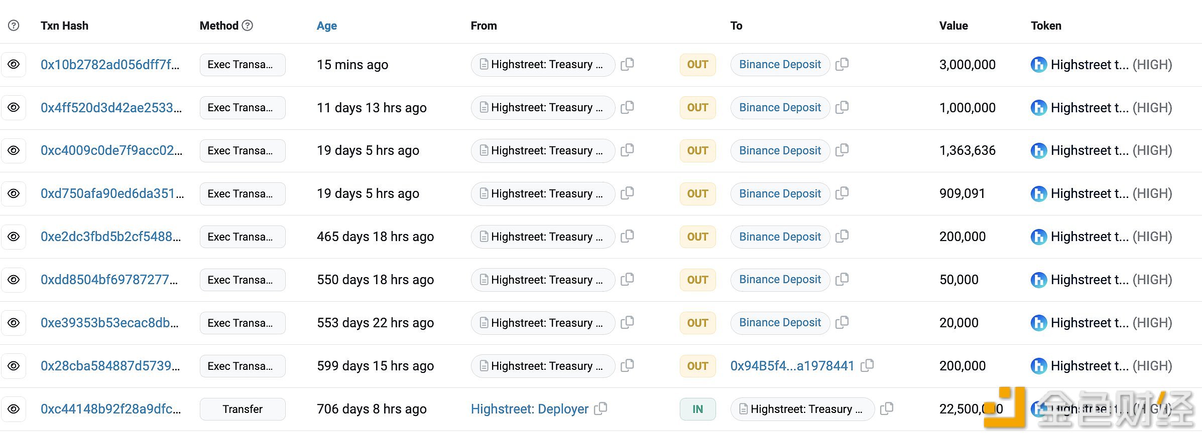The height and width of the screenshot is (436, 1202).
Task: Open transaction hash 0xdd8504bf69787277
Action: coord(109,280)
